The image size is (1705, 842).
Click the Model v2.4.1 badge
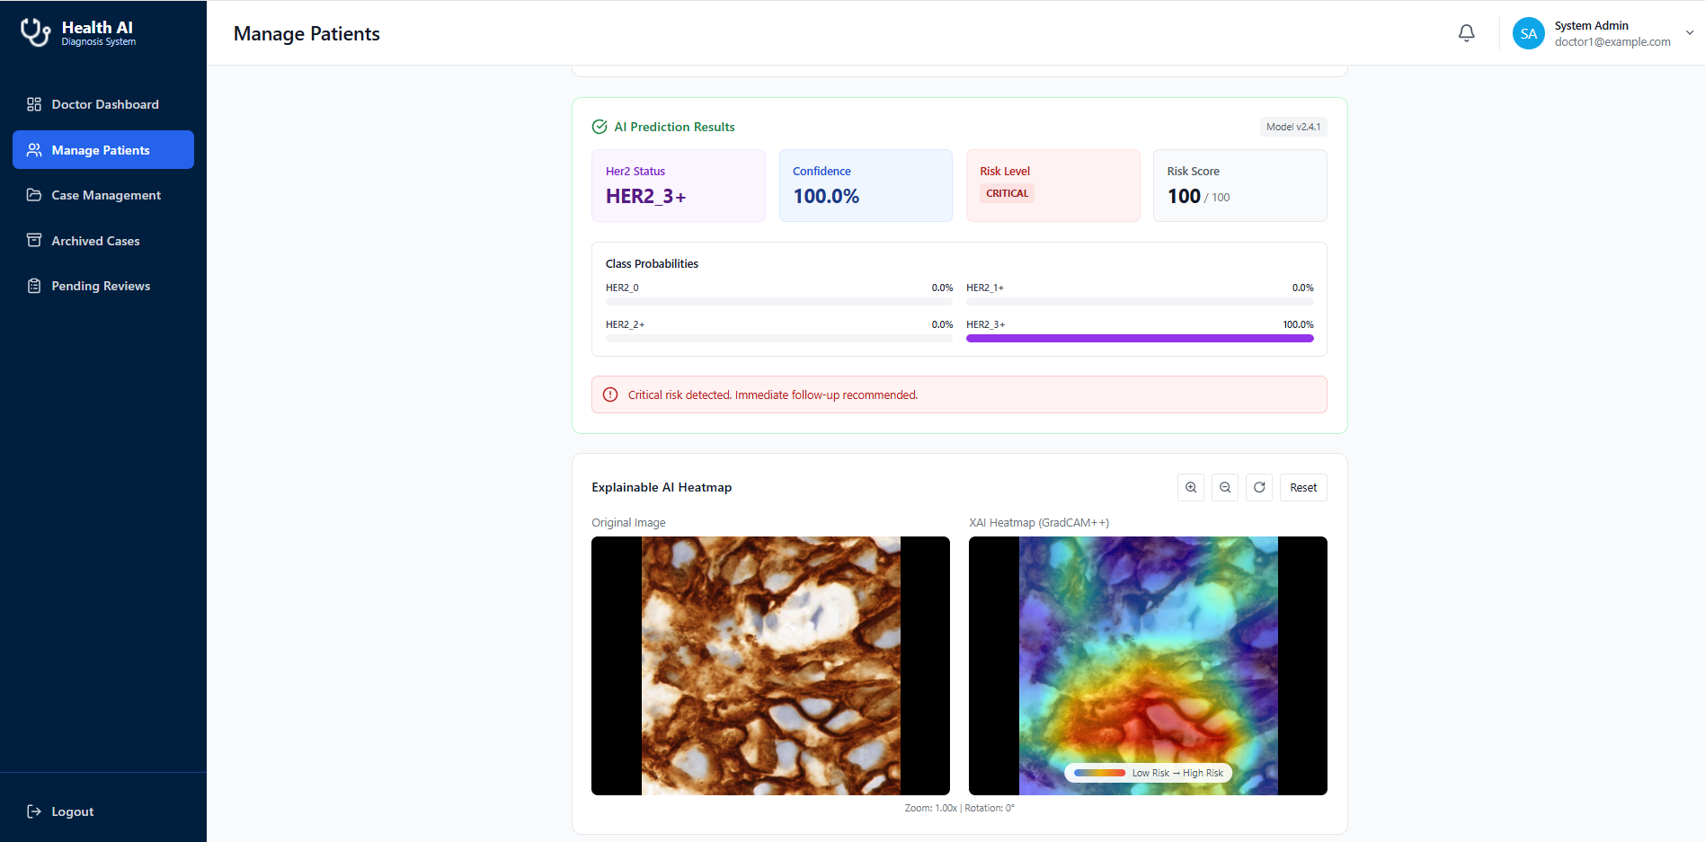point(1293,127)
